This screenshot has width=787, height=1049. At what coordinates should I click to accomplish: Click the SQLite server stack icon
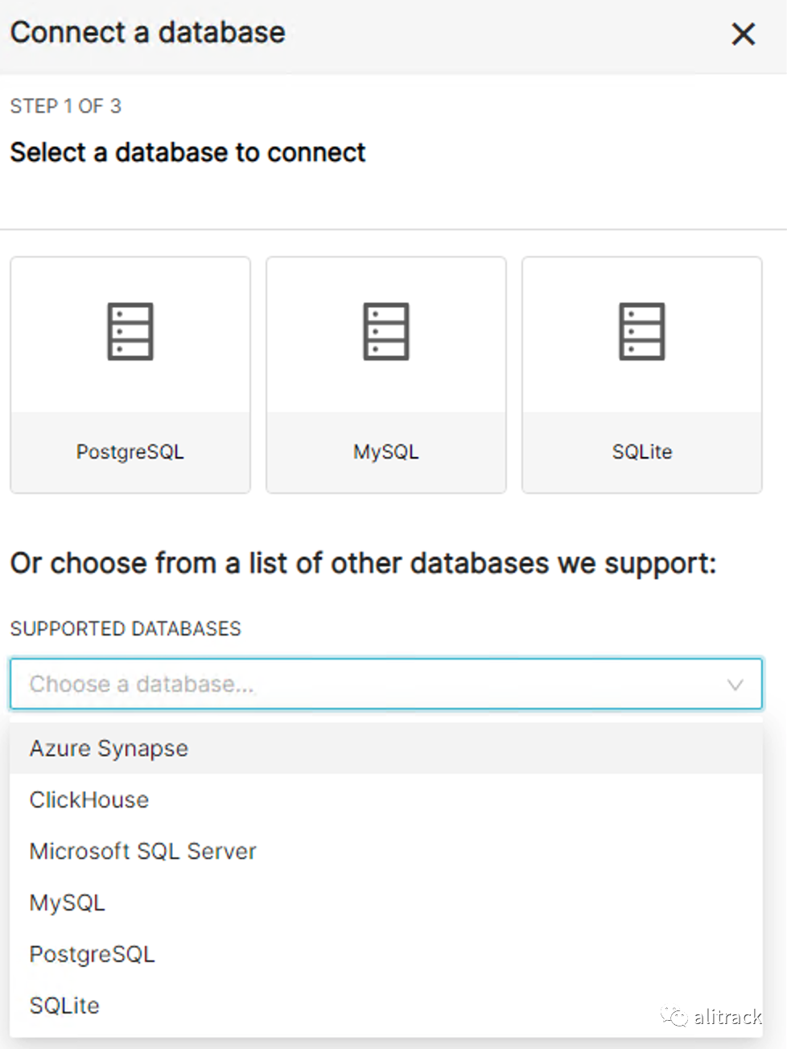click(642, 331)
